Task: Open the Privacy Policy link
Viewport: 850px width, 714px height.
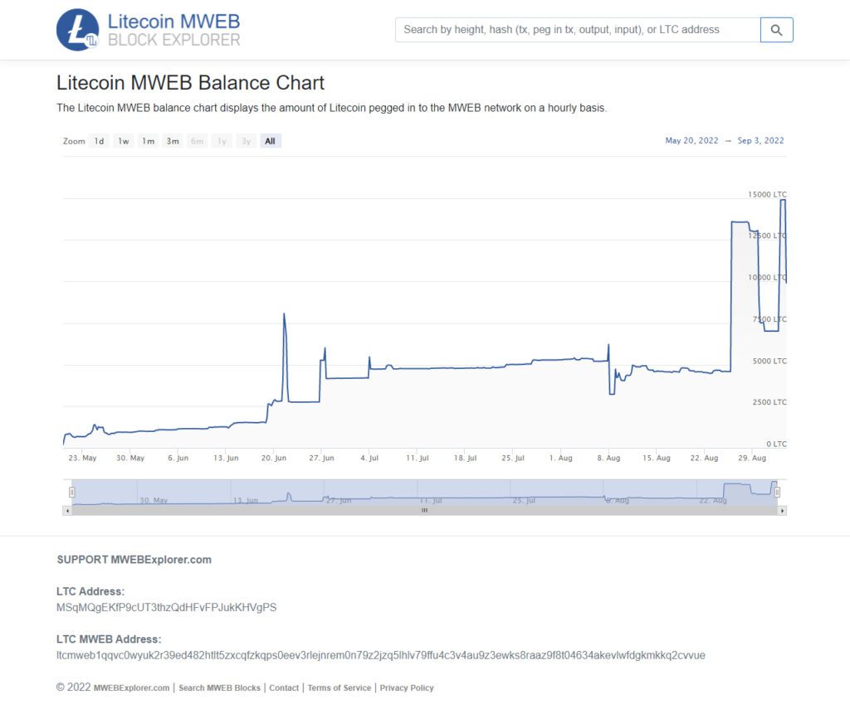Action: point(407,688)
